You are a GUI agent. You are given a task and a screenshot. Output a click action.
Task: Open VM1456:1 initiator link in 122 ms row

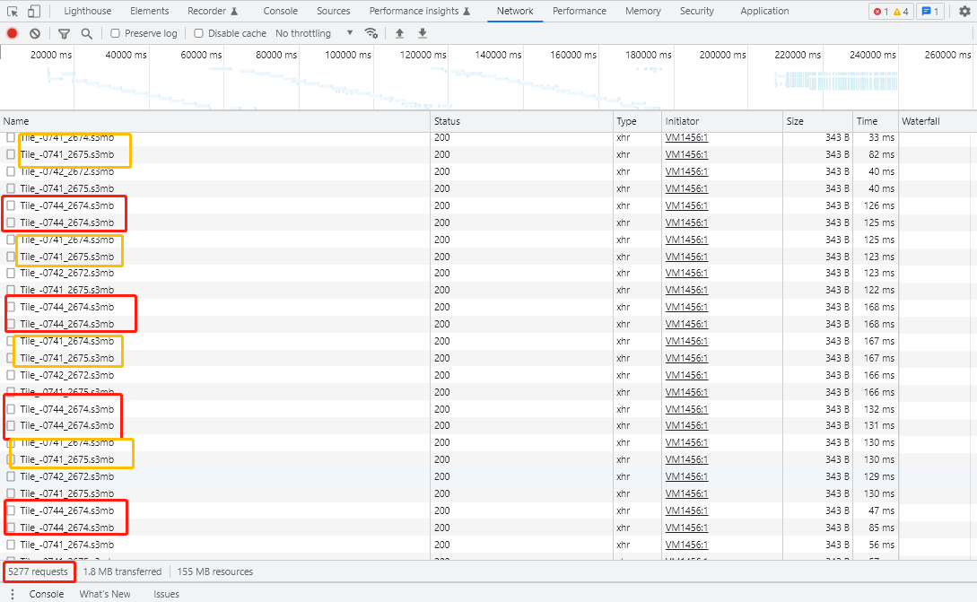tap(686, 291)
